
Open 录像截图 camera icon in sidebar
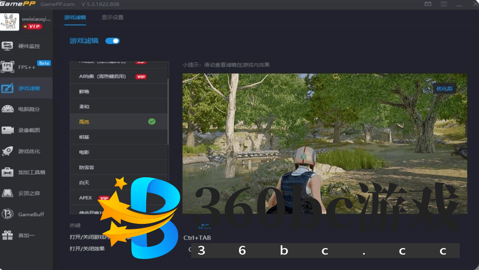[8, 130]
